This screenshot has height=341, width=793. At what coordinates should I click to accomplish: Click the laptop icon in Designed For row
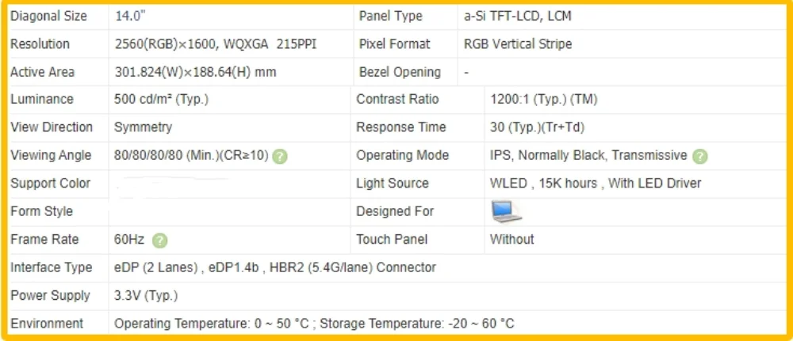point(507,212)
